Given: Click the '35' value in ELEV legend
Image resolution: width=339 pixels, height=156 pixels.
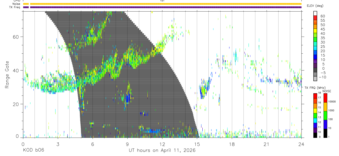Looking at the screenshot, I should [x=322, y=38].
